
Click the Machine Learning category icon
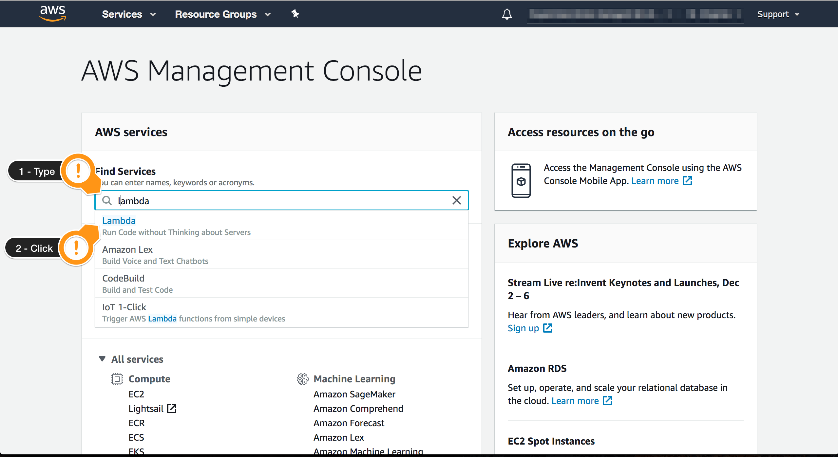click(302, 379)
